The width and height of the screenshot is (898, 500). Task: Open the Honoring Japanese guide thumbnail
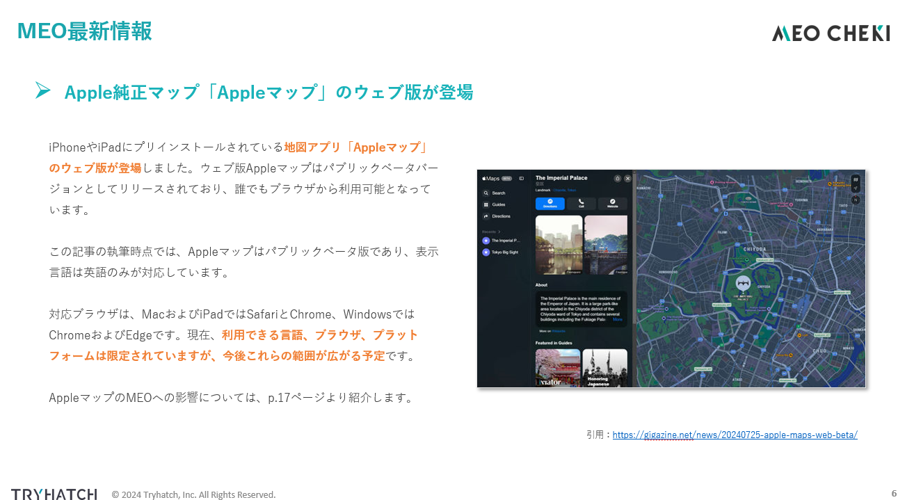pyautogui.click(x=605, y=368)
